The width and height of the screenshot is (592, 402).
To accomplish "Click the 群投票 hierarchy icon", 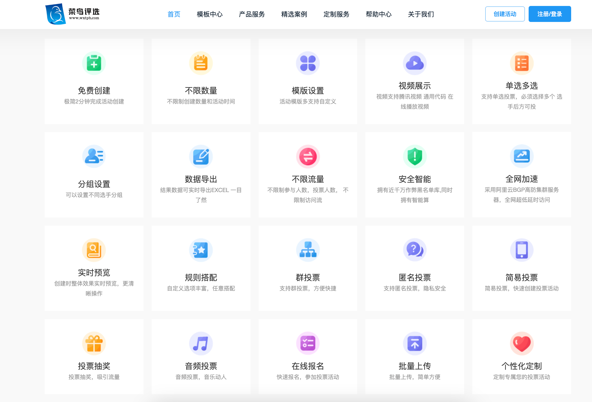I will tap(308, 250).
